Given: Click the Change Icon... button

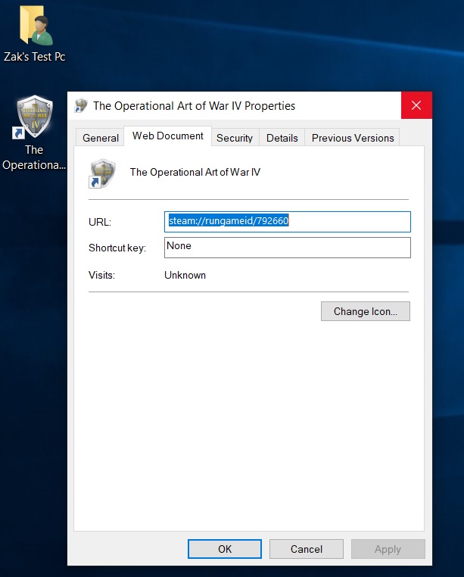Looking at the screenshot, I should coord(366,311).
